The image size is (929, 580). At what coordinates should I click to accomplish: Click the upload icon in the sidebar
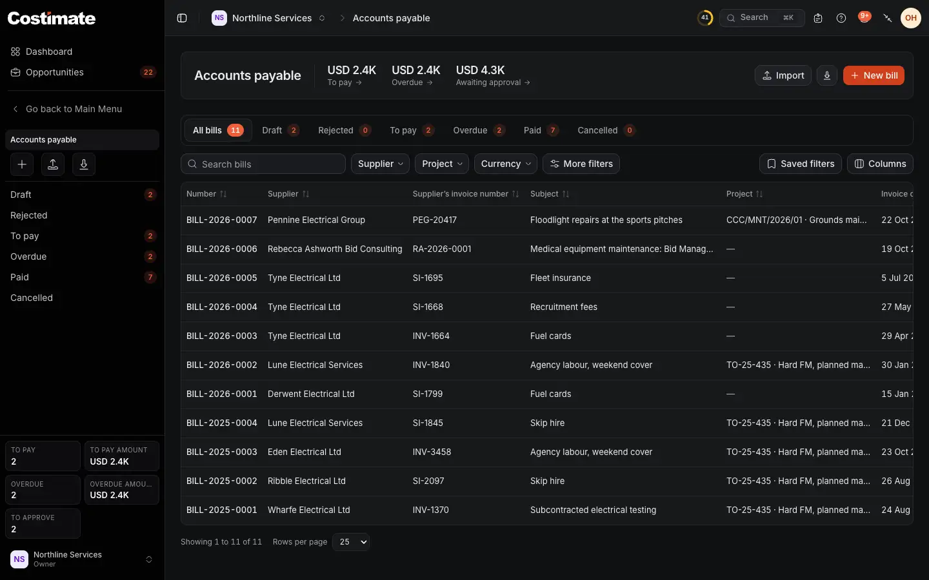[53, 164]
